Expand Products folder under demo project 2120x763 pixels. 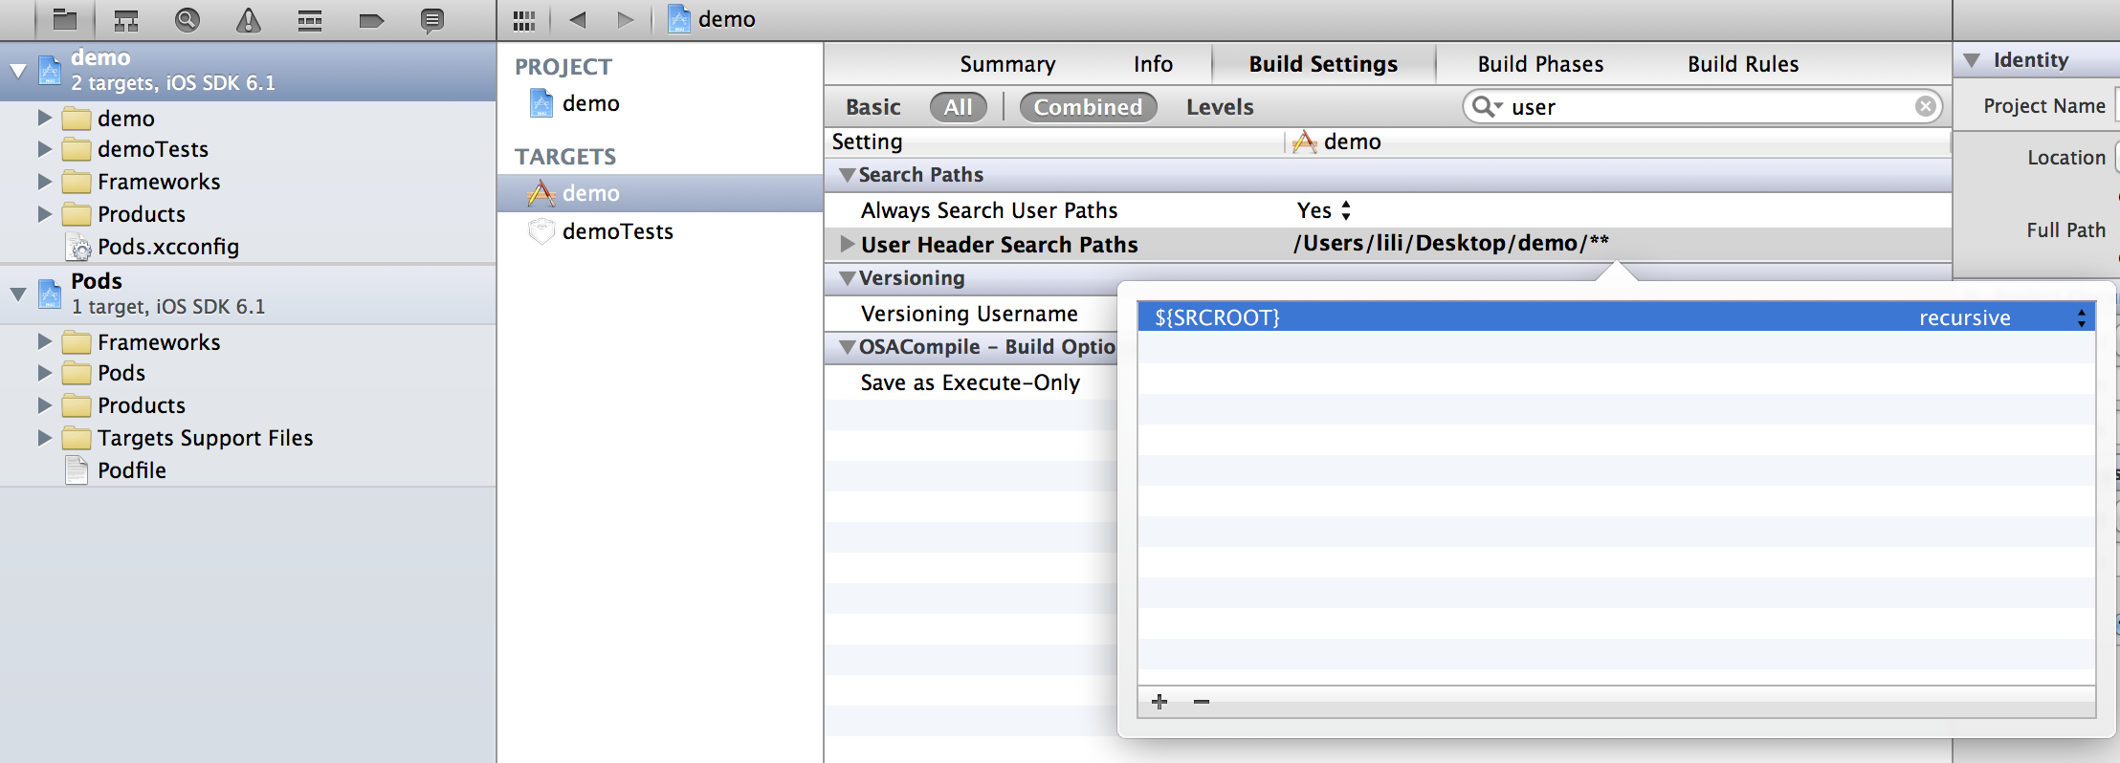tap(44, 213)
